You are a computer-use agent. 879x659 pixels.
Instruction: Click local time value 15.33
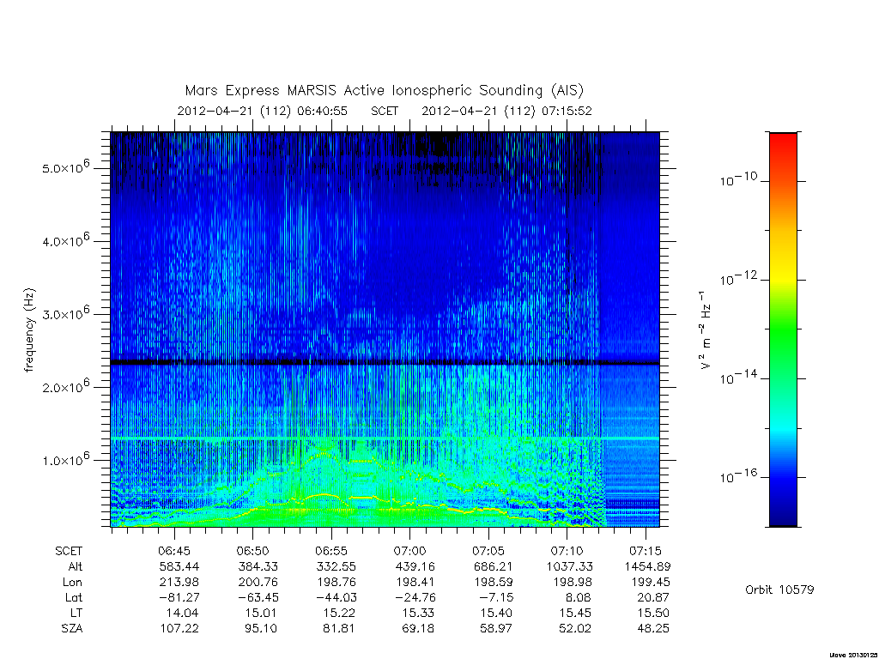[x=418, y=613]
